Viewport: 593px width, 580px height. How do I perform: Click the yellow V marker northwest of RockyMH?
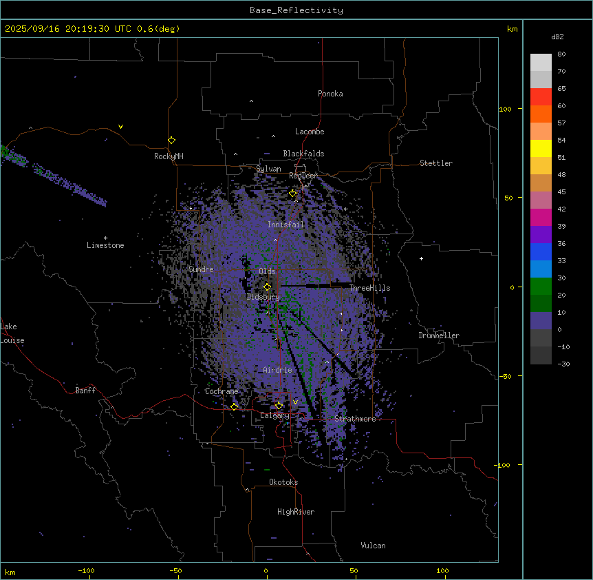(x=120, y=127)
